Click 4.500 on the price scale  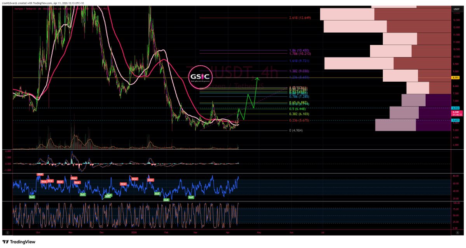[x=456, y=138]
